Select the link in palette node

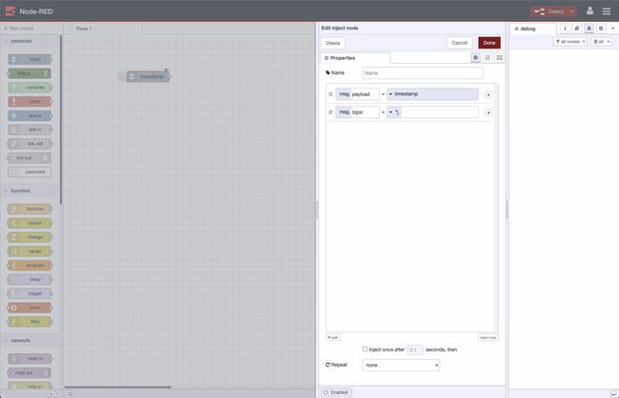pyautogui.click(x=30, y=129)
